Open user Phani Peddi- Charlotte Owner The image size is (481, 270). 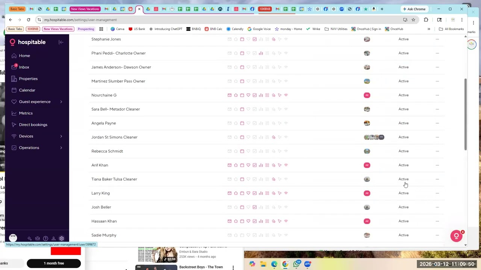tap(118, 53)
